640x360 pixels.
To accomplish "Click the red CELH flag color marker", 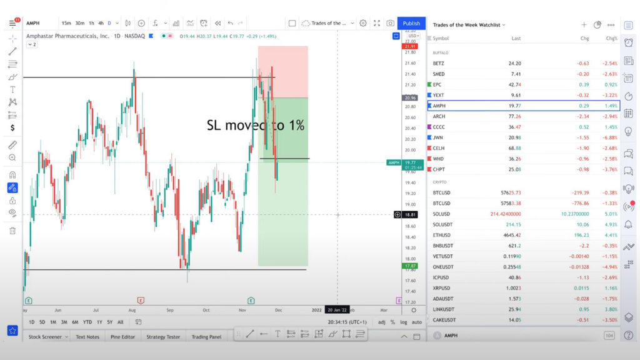I will pyautogui.click(x=429, y=148).
